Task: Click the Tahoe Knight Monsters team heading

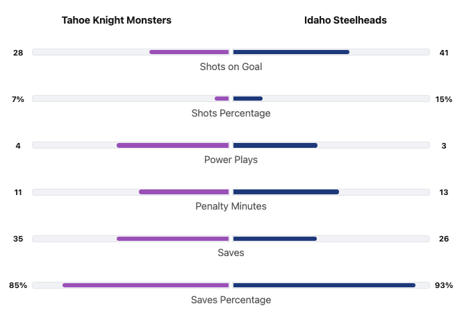Action: click(116, 20)
